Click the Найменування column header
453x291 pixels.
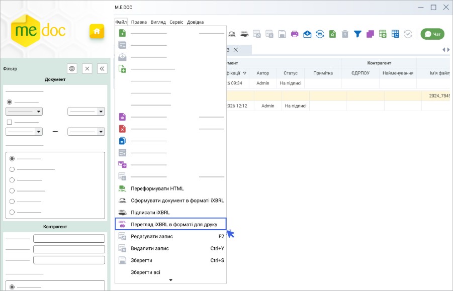398,73
